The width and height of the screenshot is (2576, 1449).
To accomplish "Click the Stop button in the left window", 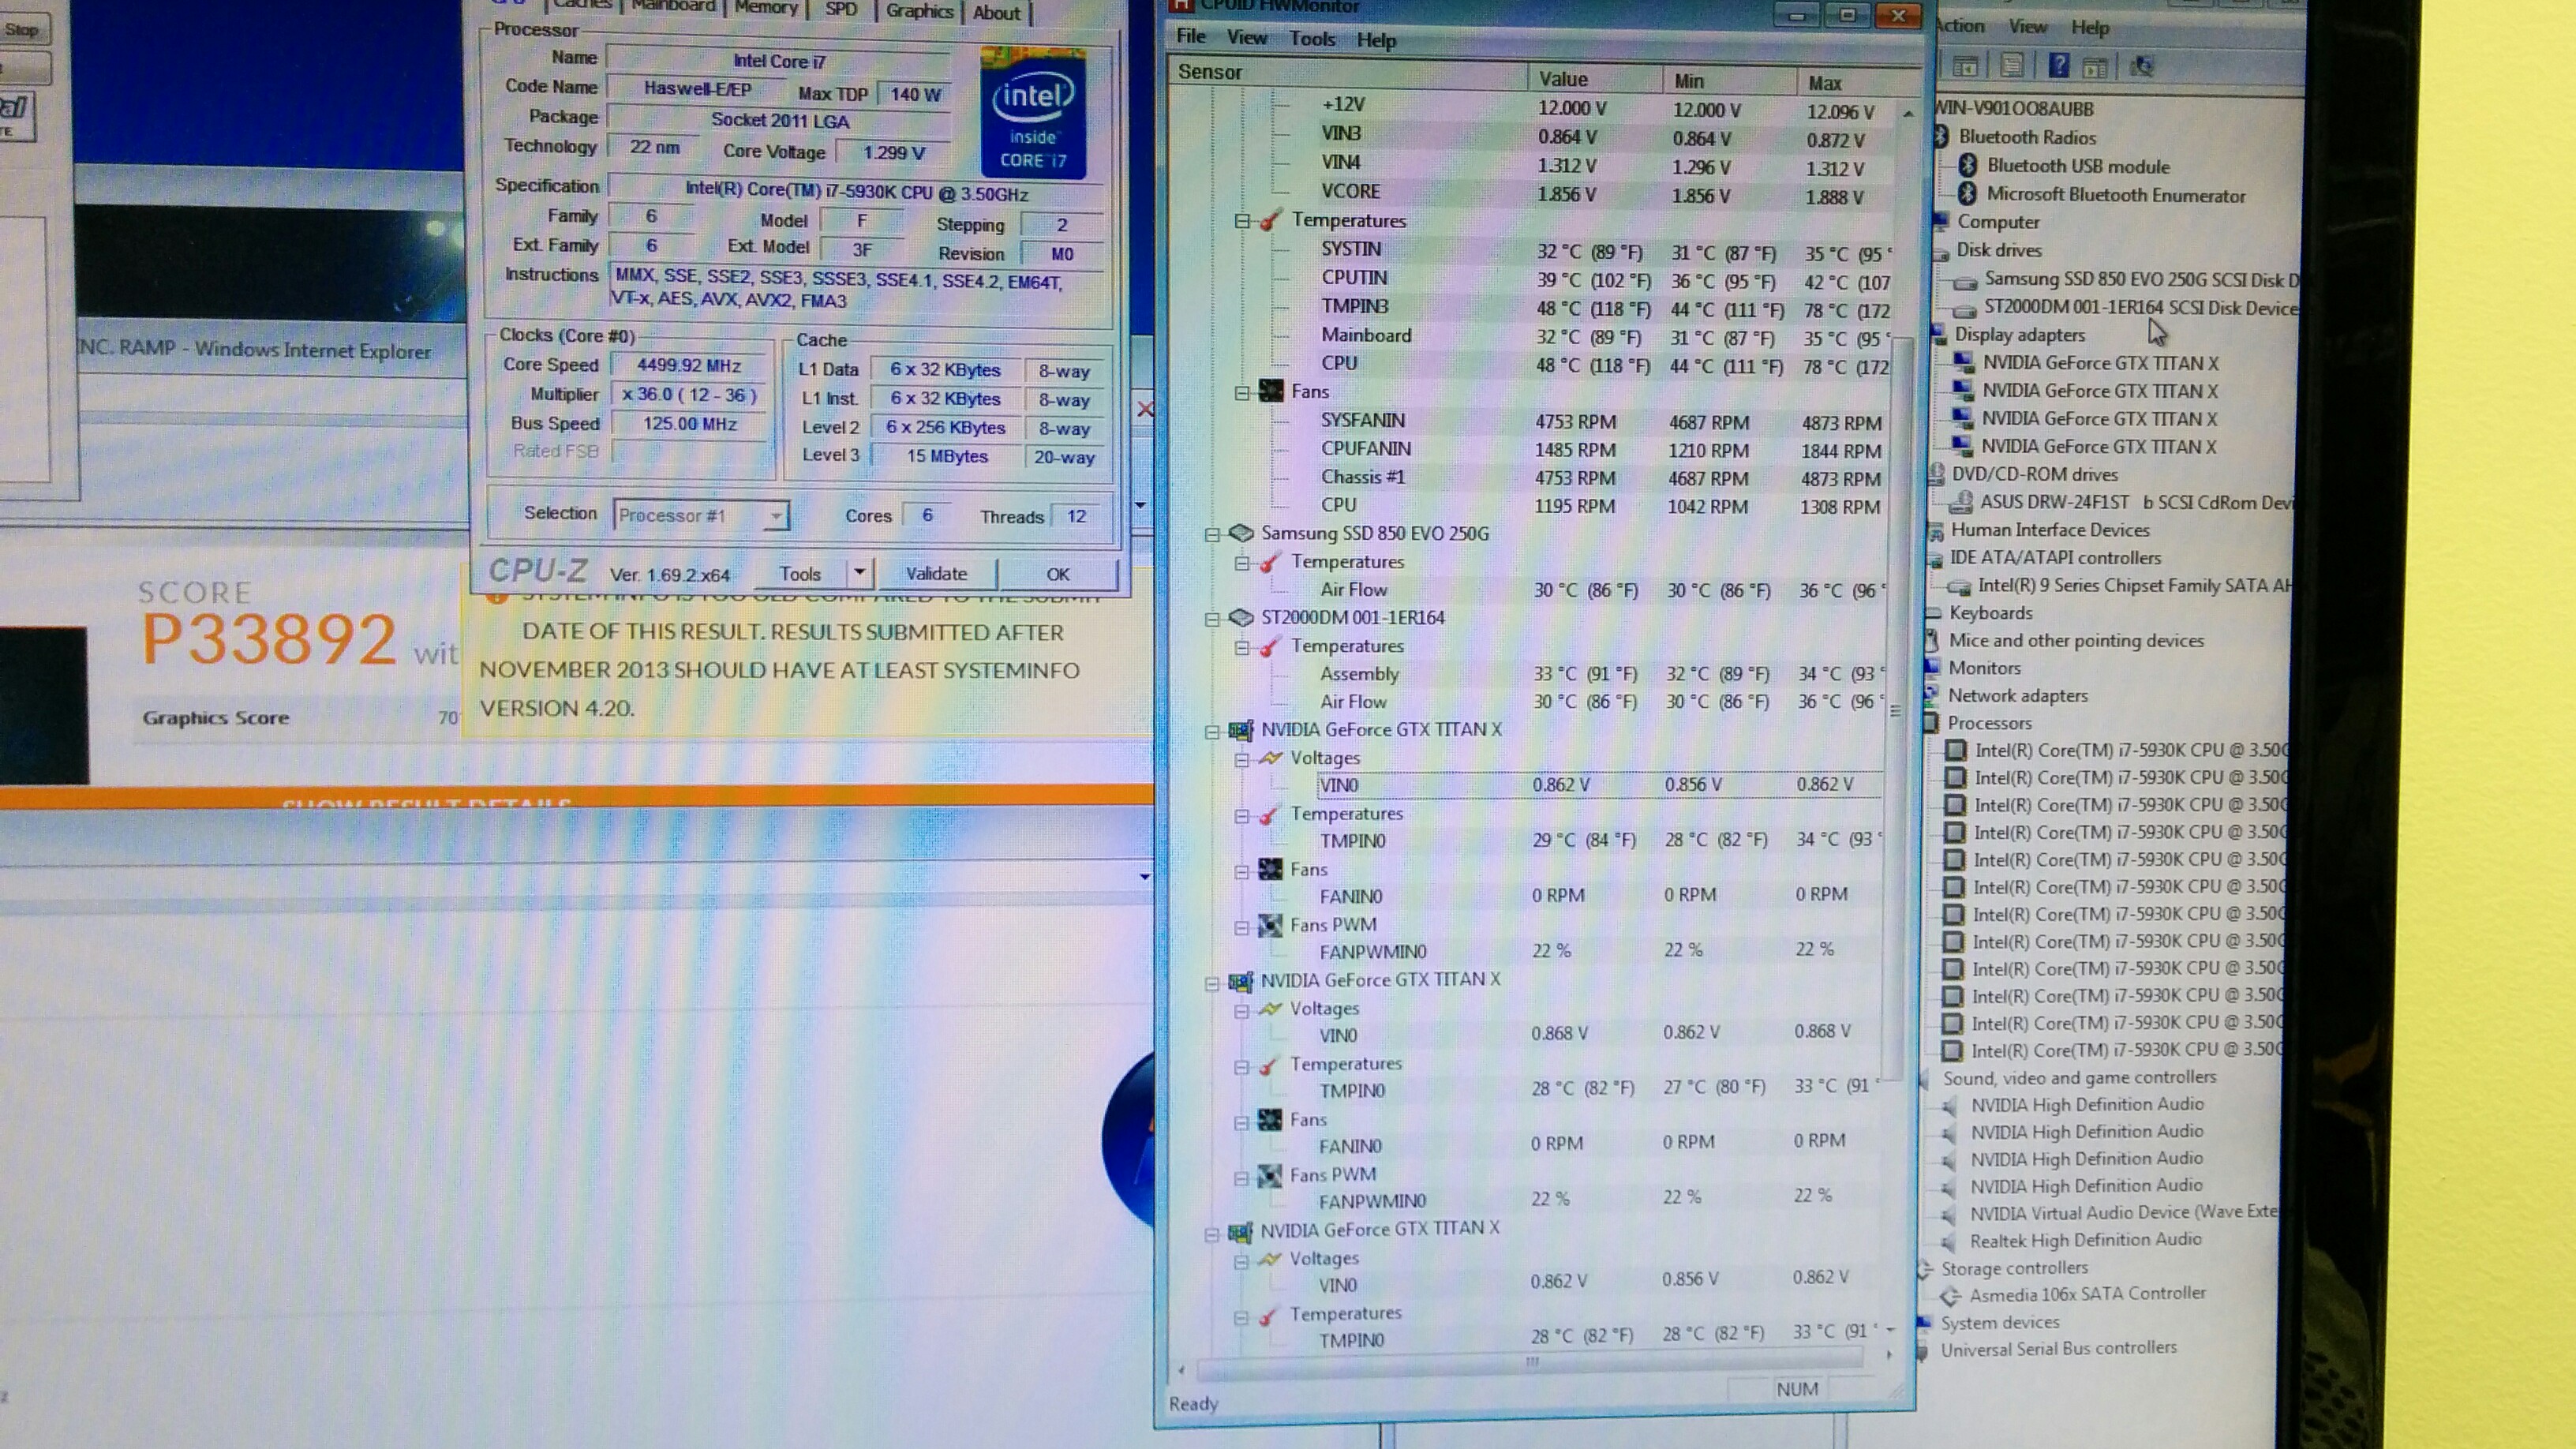I will [x=23, y=29].
